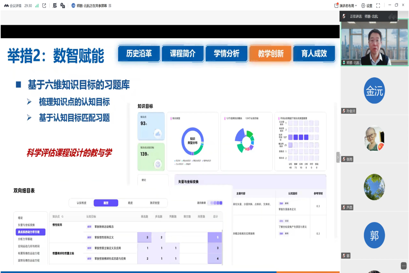Choose the 难度 segment option
The image size is (409, 273).
pyautogui.click(x=130, y=203)
